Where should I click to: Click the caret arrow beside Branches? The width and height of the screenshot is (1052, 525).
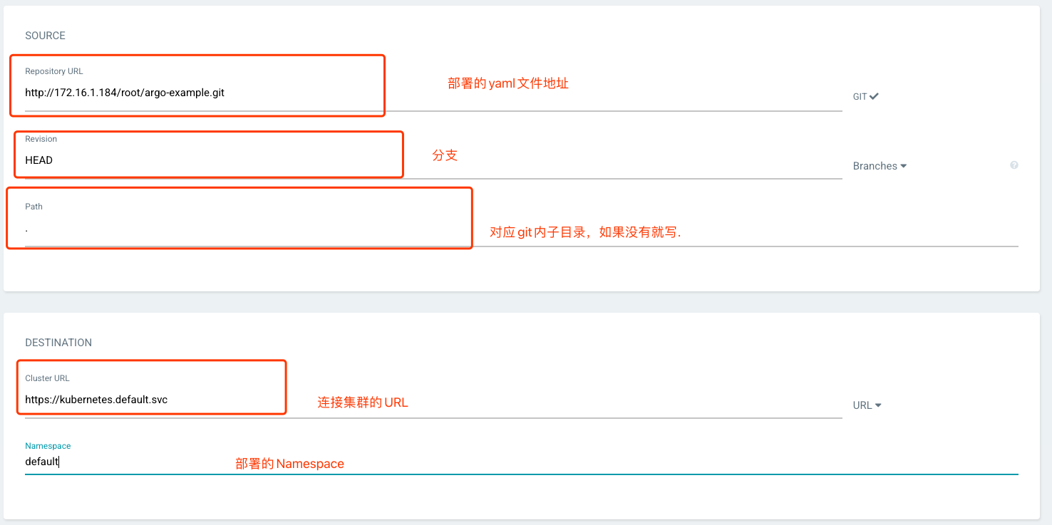[x=904, y=166]
